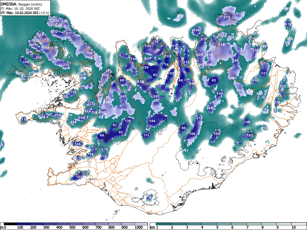Screen dimensions: 307x230
Task: Click the 182 visibility value
Action: click(x=157, y=96)
